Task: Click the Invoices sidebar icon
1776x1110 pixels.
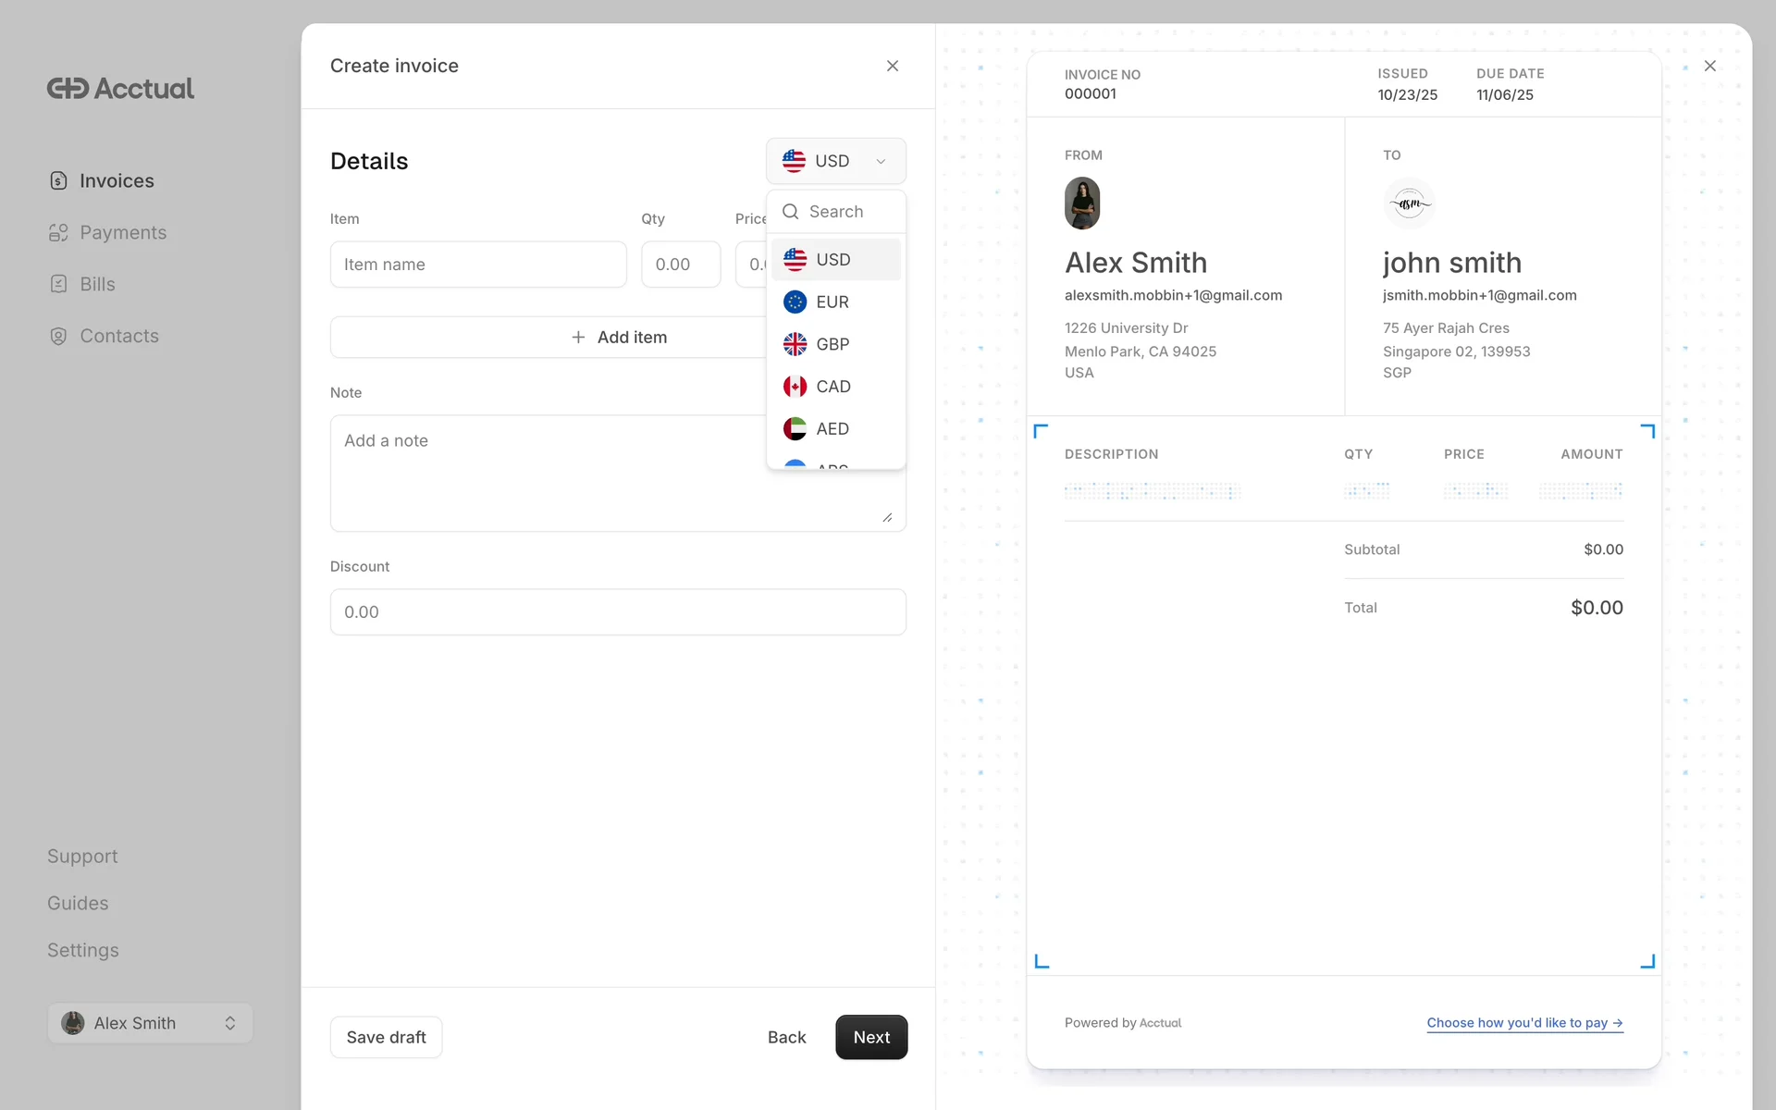Action: (x=58, y=180)
